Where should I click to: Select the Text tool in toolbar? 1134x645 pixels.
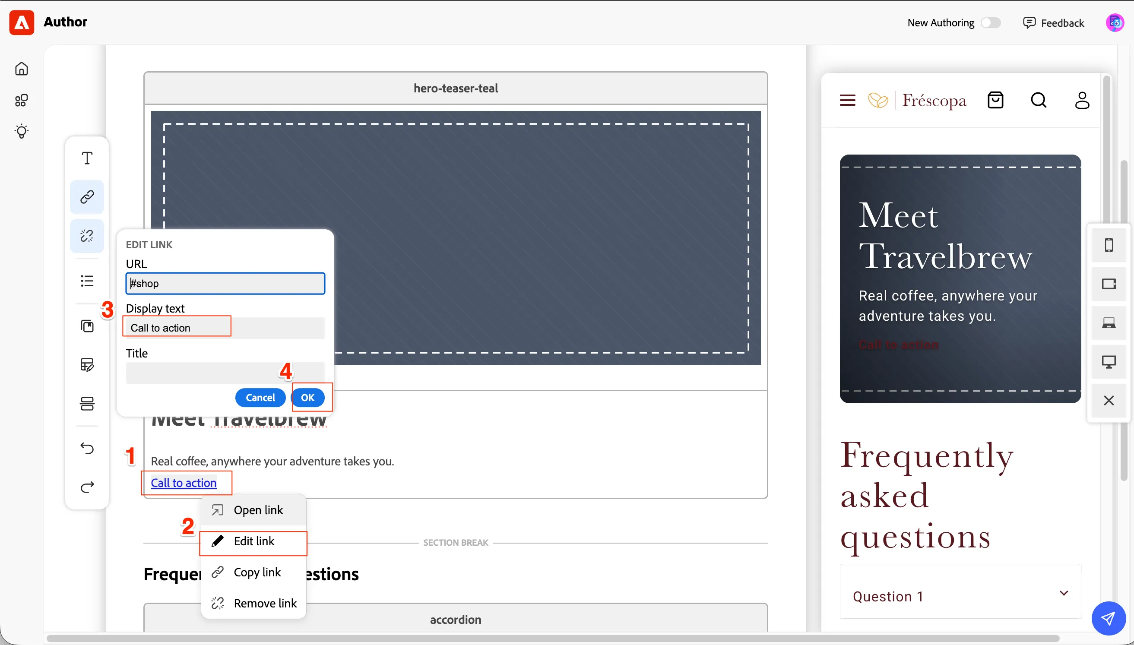[87, 158]
